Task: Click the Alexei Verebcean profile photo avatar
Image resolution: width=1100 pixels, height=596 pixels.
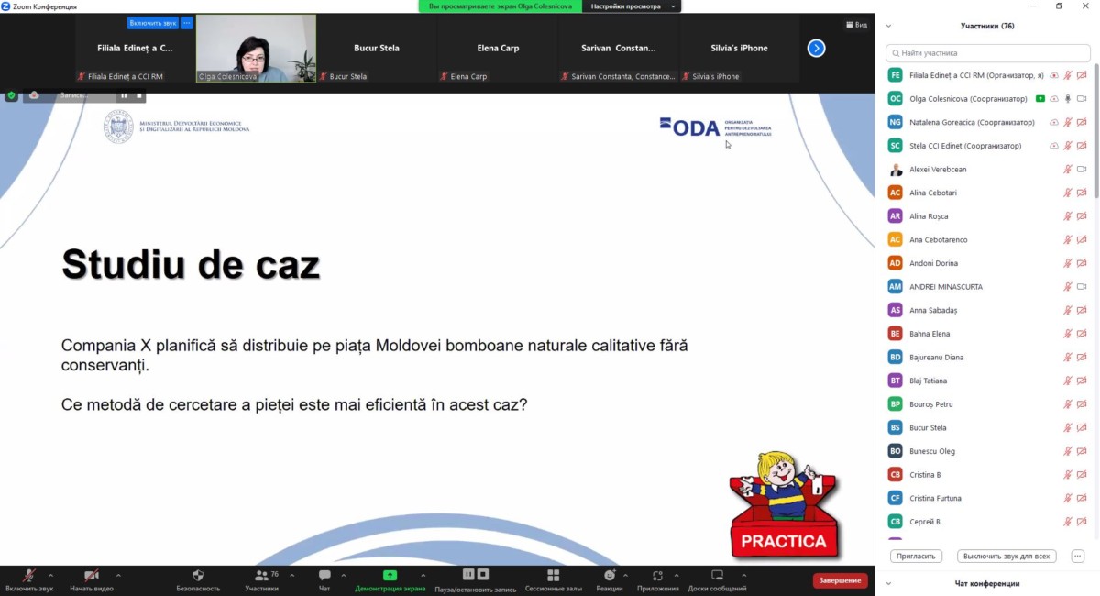Action: point(895,169)
